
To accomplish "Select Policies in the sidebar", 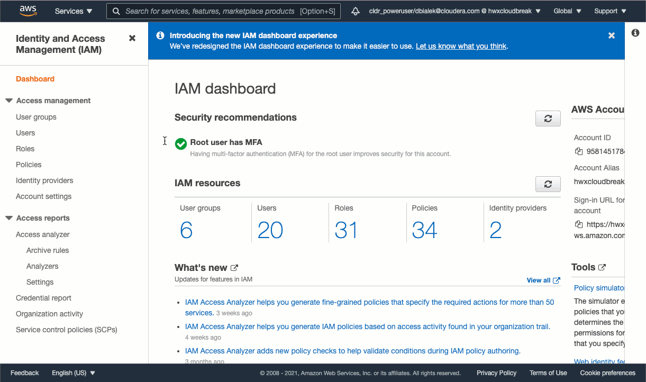I will (x=29, y=165).
